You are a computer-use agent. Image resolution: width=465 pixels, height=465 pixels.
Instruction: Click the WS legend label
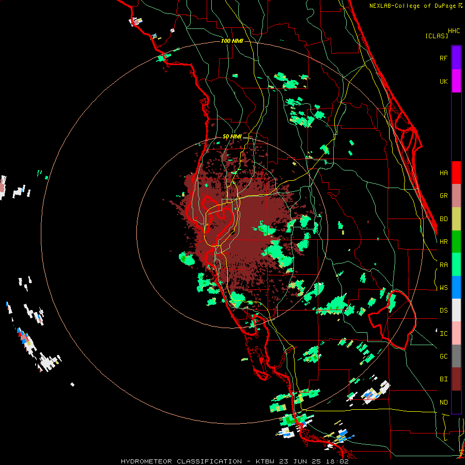(443, 288)
